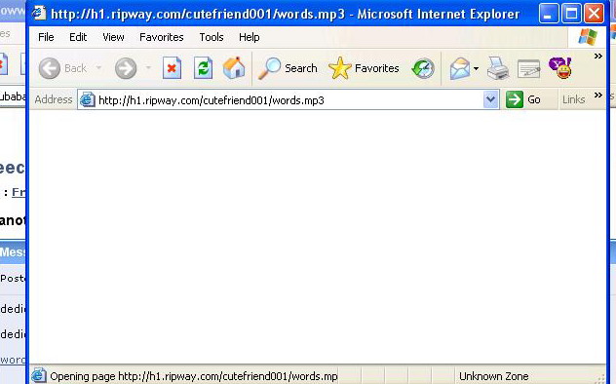
Task: Open the address bar URL dropdown
Action: (x=490, y=99)
